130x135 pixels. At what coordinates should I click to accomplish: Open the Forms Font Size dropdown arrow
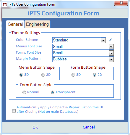coord(111,53)
